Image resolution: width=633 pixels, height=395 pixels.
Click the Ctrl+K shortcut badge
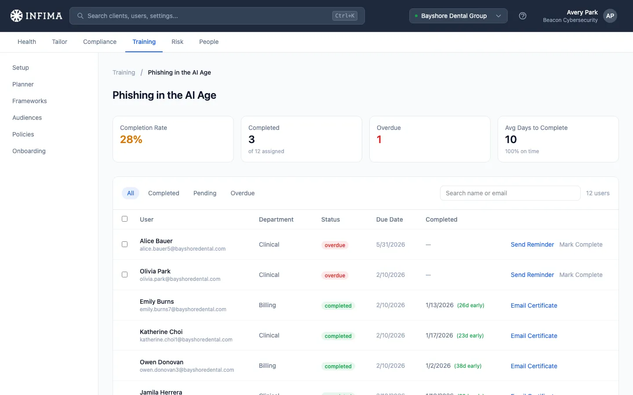pyautogui.click(x=345, y=16)
